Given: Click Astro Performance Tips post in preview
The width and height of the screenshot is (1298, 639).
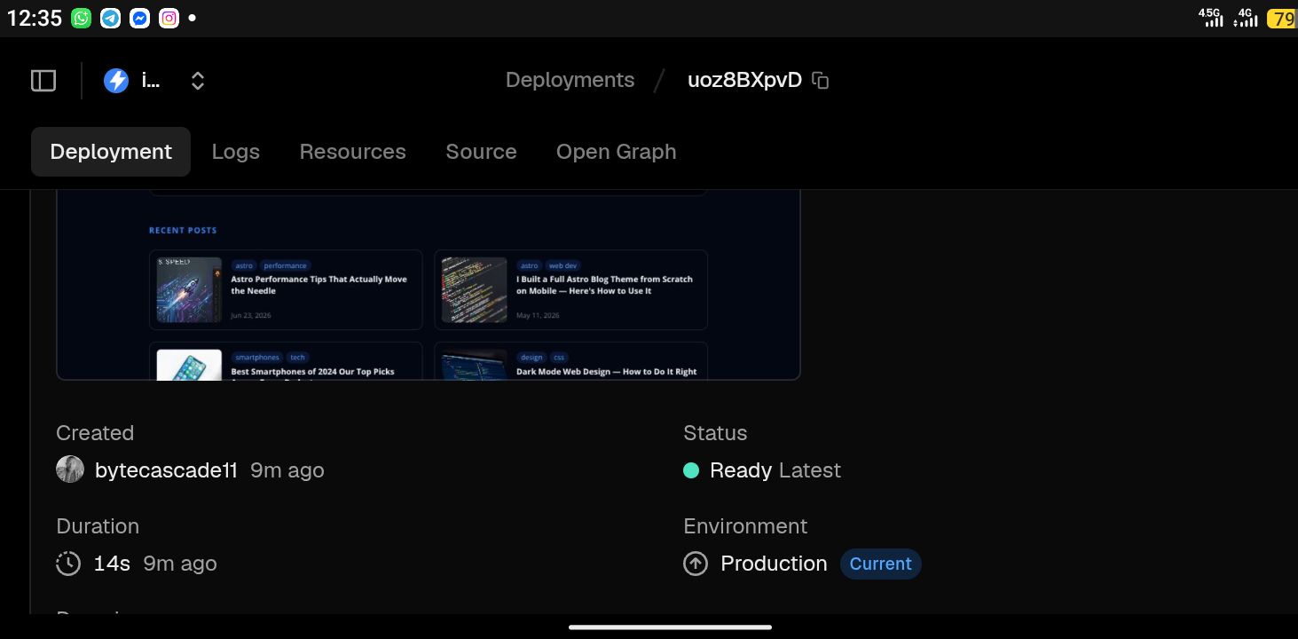Looking at the screenshot, I should coord(286,289).
